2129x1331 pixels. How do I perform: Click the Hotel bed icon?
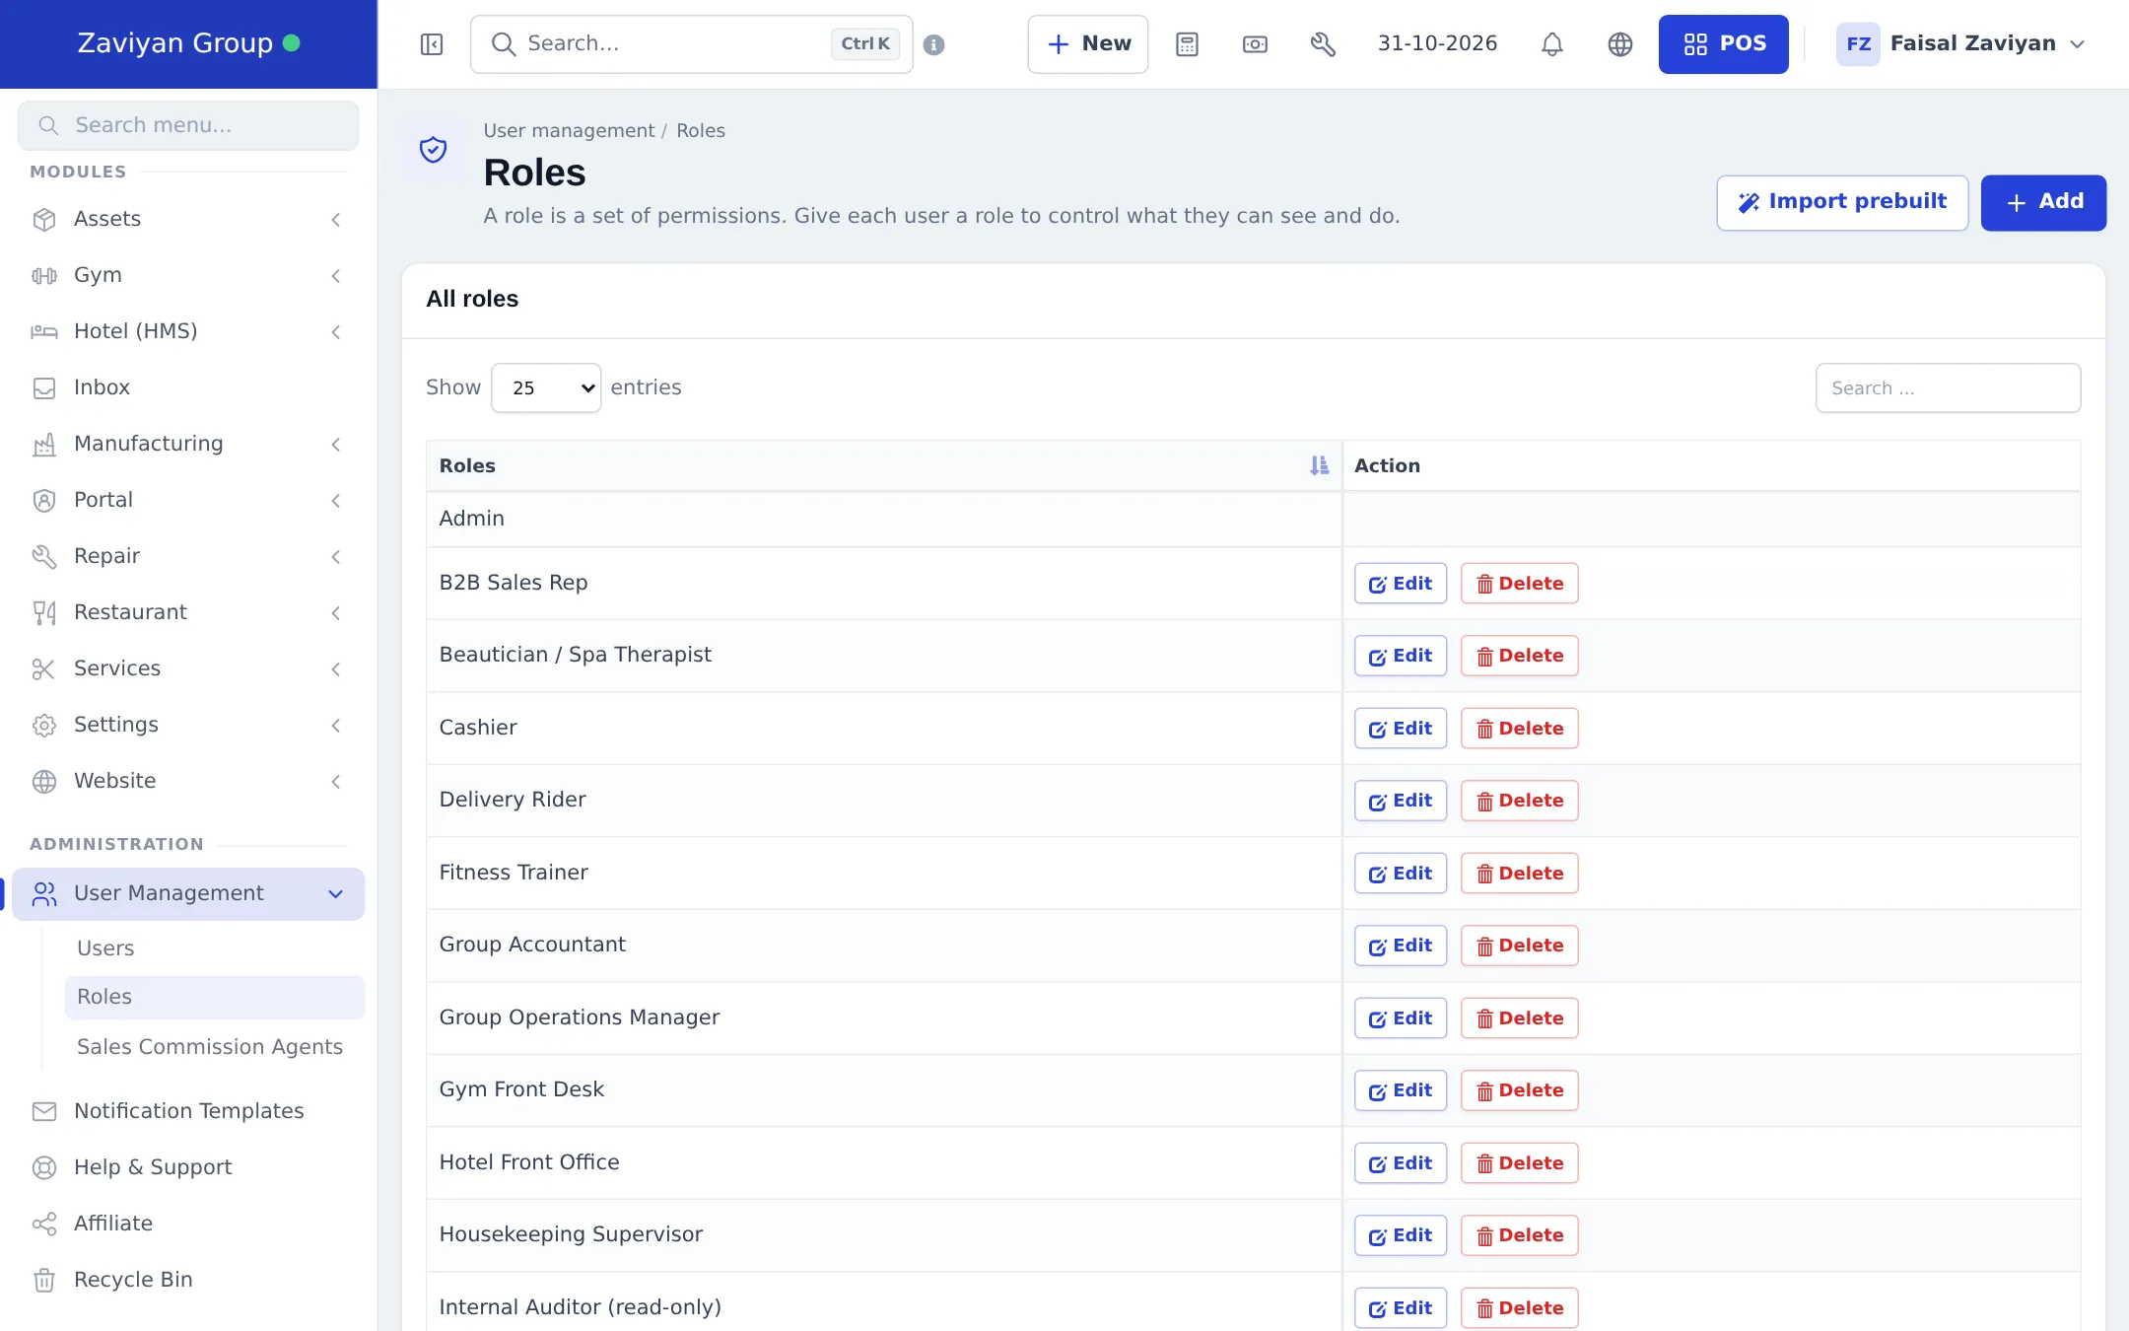tap(44, 331)
